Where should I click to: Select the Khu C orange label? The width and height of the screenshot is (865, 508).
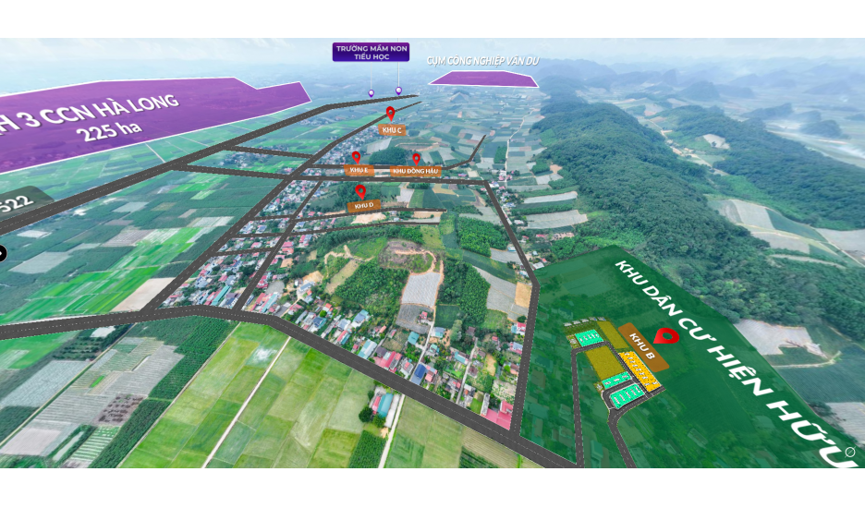(390, 130)
